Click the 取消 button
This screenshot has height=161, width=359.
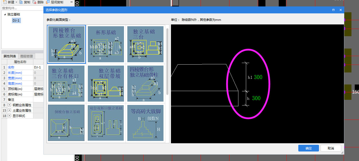(x=331, y=148)
